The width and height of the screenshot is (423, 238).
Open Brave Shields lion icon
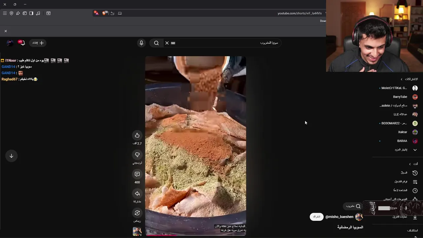point(105,13)
